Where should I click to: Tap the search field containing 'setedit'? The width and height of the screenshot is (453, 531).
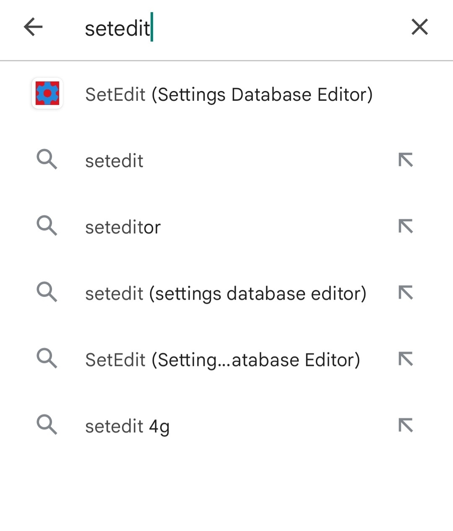click(235, 28)
